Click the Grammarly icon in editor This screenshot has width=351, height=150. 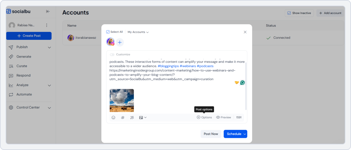[242, 83]
